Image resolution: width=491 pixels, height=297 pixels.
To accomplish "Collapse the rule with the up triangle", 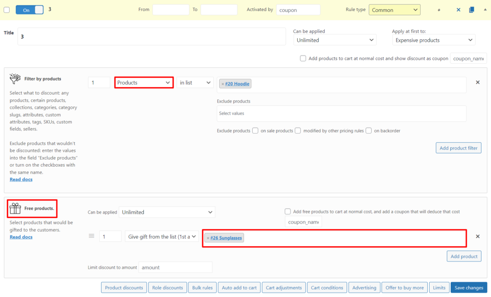I will [485, 10].
